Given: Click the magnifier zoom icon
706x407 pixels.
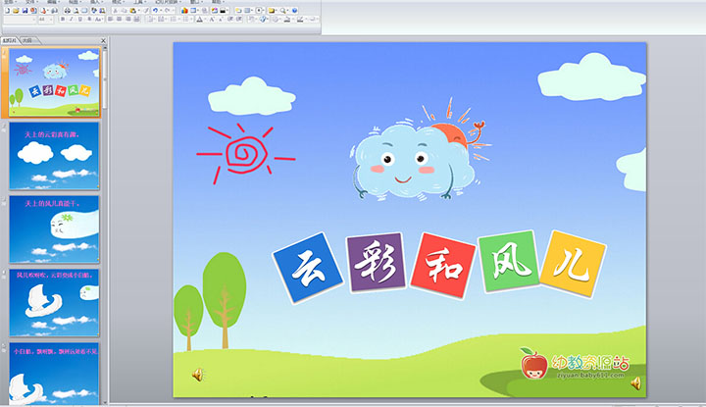Looking at the screenshot, I should click(282, 11).
